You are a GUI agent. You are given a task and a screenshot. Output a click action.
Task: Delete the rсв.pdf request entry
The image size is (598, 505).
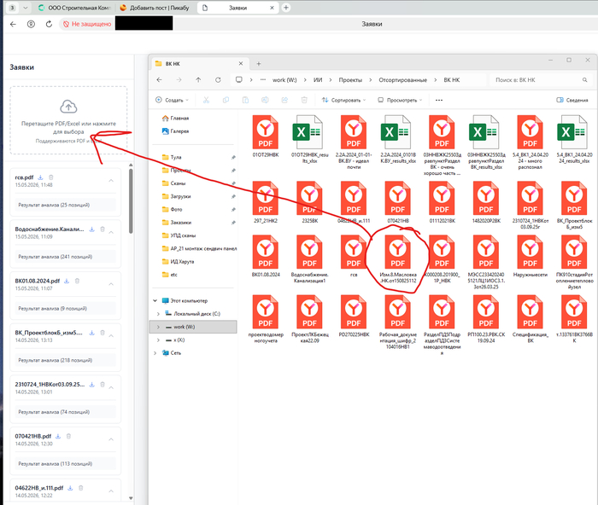point(51,177)
